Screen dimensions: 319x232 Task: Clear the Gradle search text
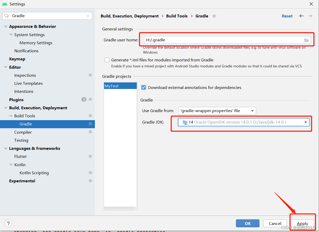tap(88, 16)
